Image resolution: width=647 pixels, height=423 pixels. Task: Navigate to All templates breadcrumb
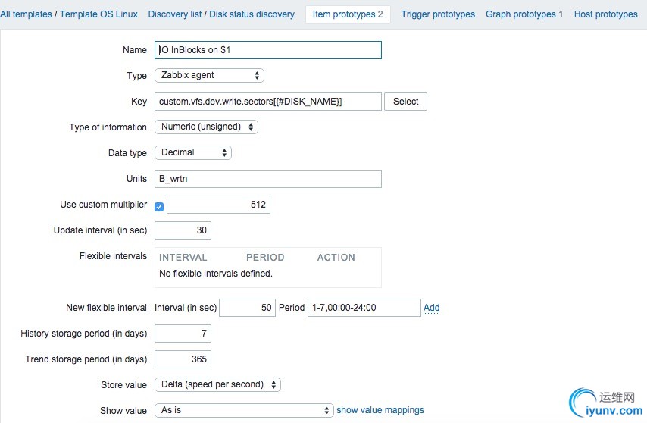click(26, 14)
